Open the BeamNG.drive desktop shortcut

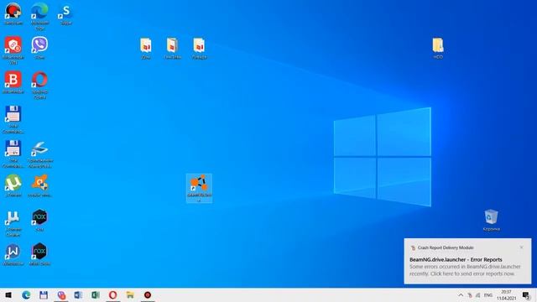pos(199,188)
